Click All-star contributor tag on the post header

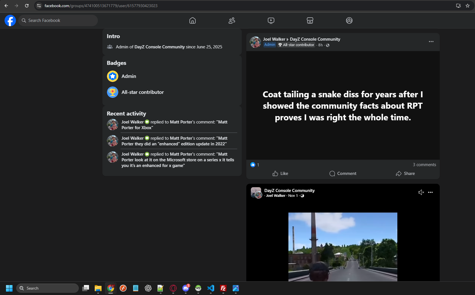click(x=296, y=45)
